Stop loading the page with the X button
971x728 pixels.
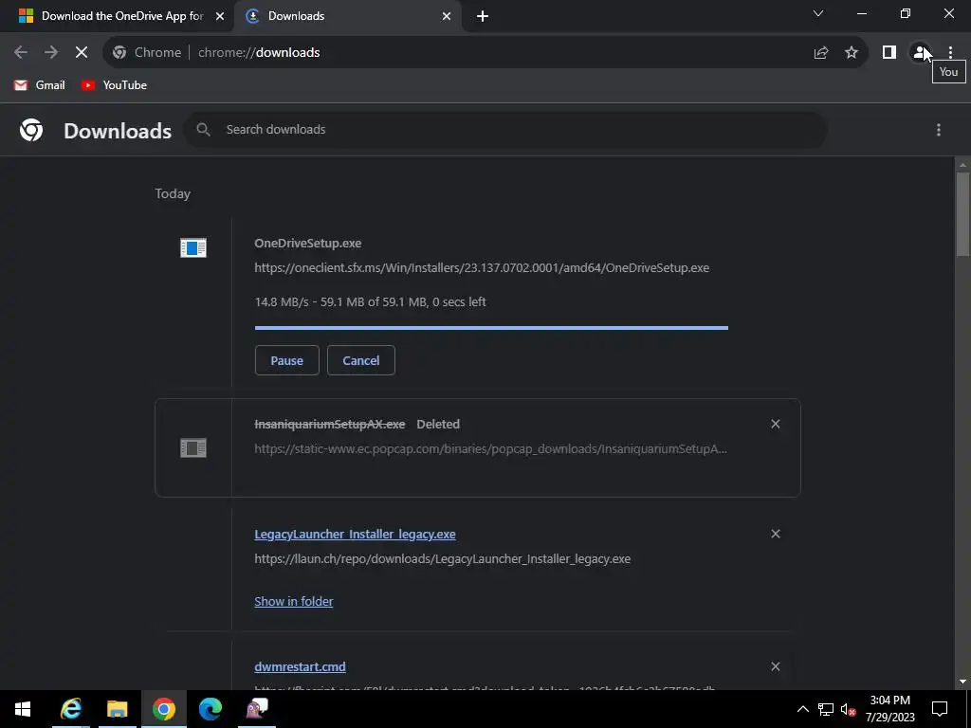82,53
